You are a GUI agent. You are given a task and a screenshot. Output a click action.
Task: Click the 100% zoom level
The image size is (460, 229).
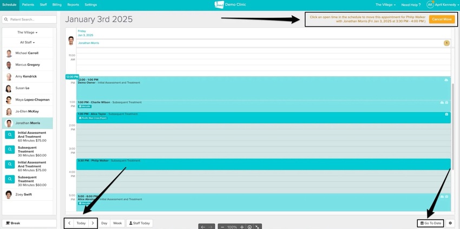click(x=232, y=227)
